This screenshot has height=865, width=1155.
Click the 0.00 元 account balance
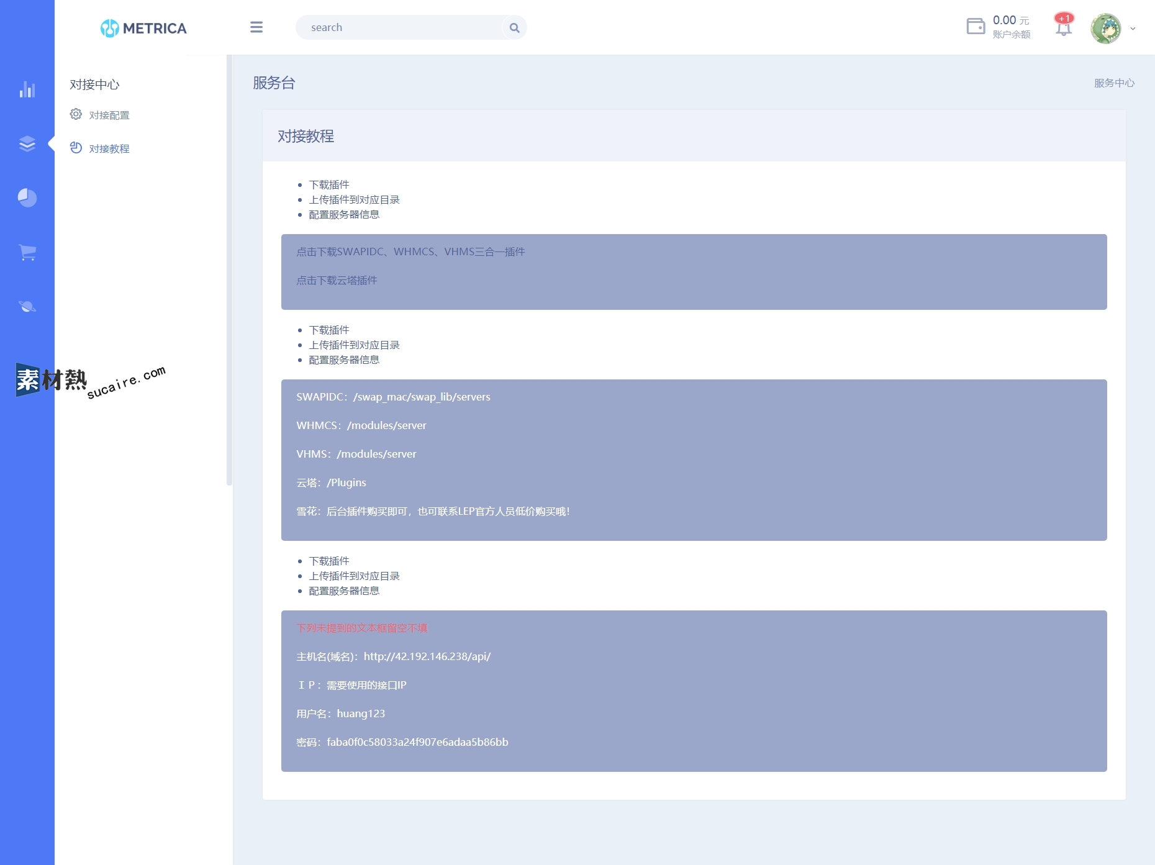[1011, 20]
